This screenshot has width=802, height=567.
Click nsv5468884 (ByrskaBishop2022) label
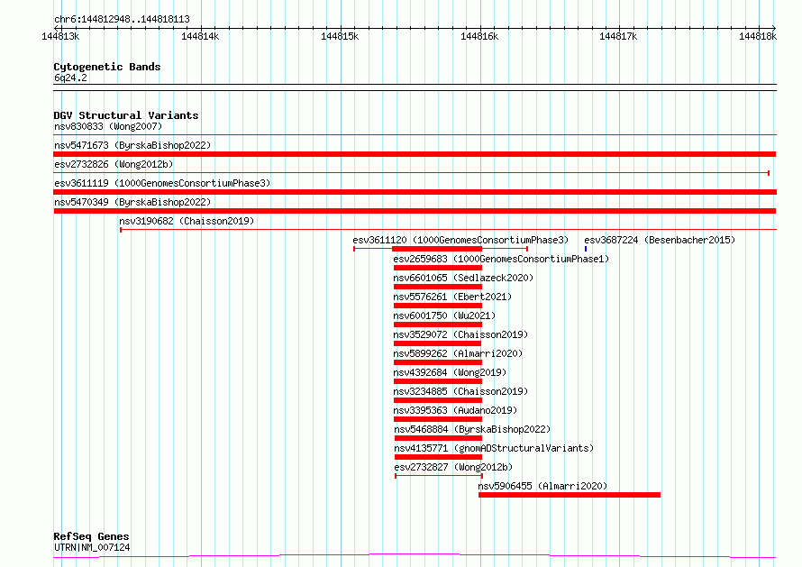coord(472,429)
